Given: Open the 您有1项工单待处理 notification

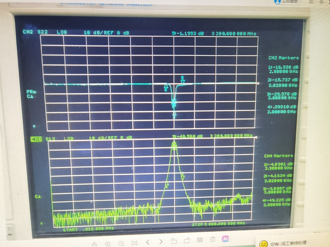Looking at the screenshot, I should coord(288,243).
